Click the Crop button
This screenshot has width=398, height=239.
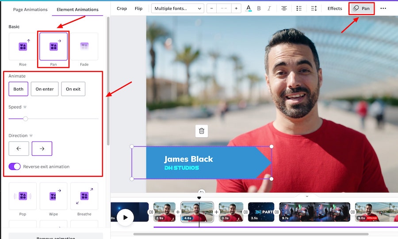click(122, 8)
